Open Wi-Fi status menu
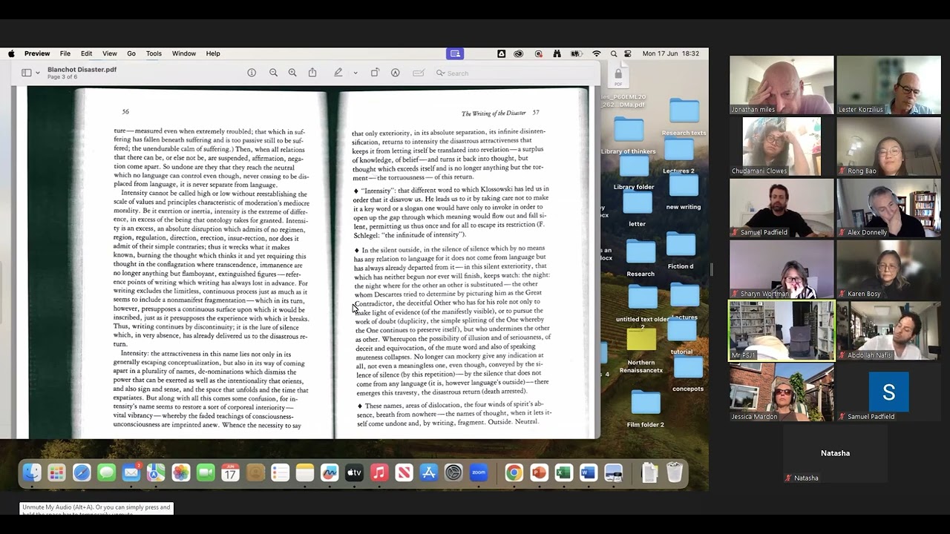The width and height of the screenshot is (950, 534). point(596,53)
